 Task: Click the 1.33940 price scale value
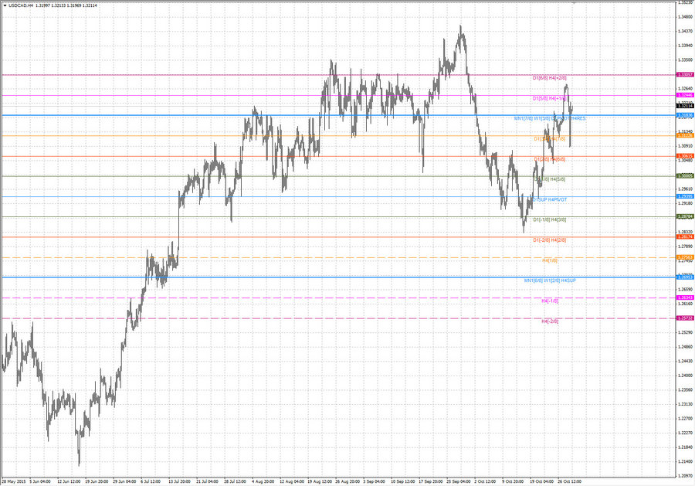pos(685,46)
